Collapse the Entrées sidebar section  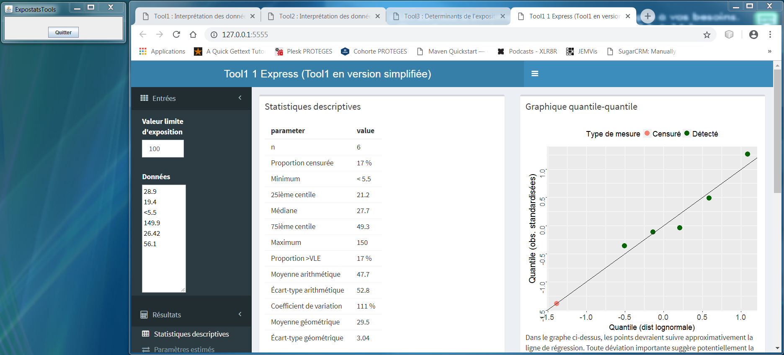click(x=240, y=98)
